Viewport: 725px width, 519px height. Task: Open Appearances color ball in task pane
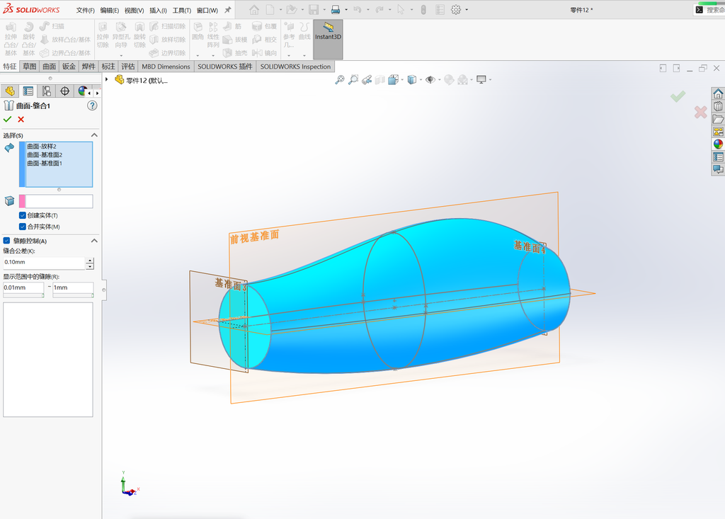(x=718, y=144)
